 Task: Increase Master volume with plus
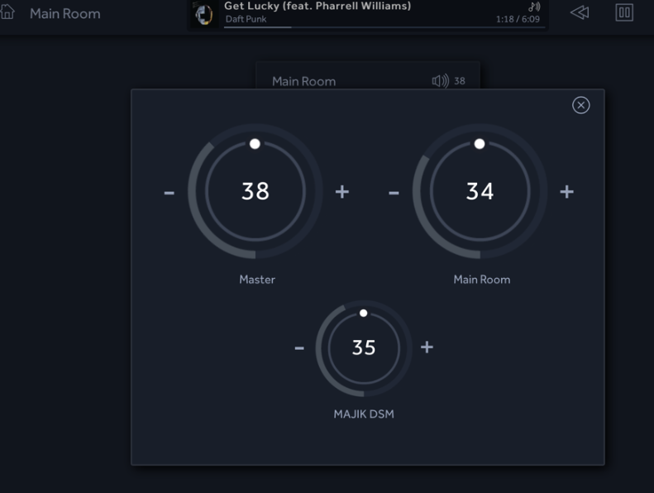click(342, 192)
